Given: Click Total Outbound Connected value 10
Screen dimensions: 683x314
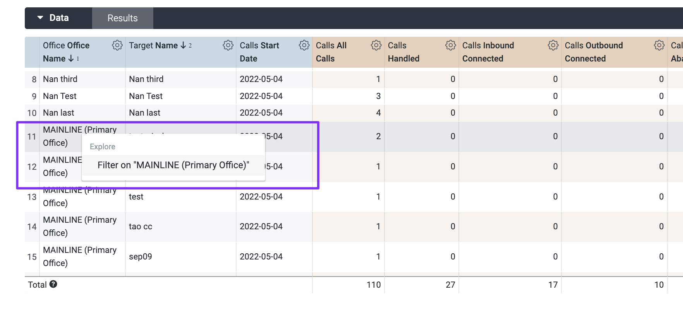Looking at the screenshot, I should coord(659,285).
